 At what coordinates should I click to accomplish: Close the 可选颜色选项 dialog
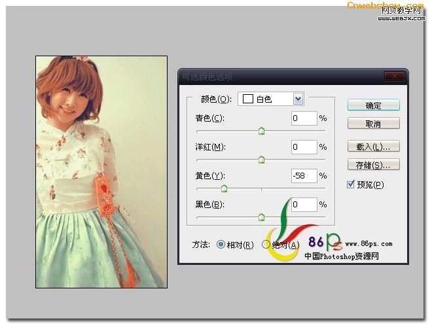(394, 77)
